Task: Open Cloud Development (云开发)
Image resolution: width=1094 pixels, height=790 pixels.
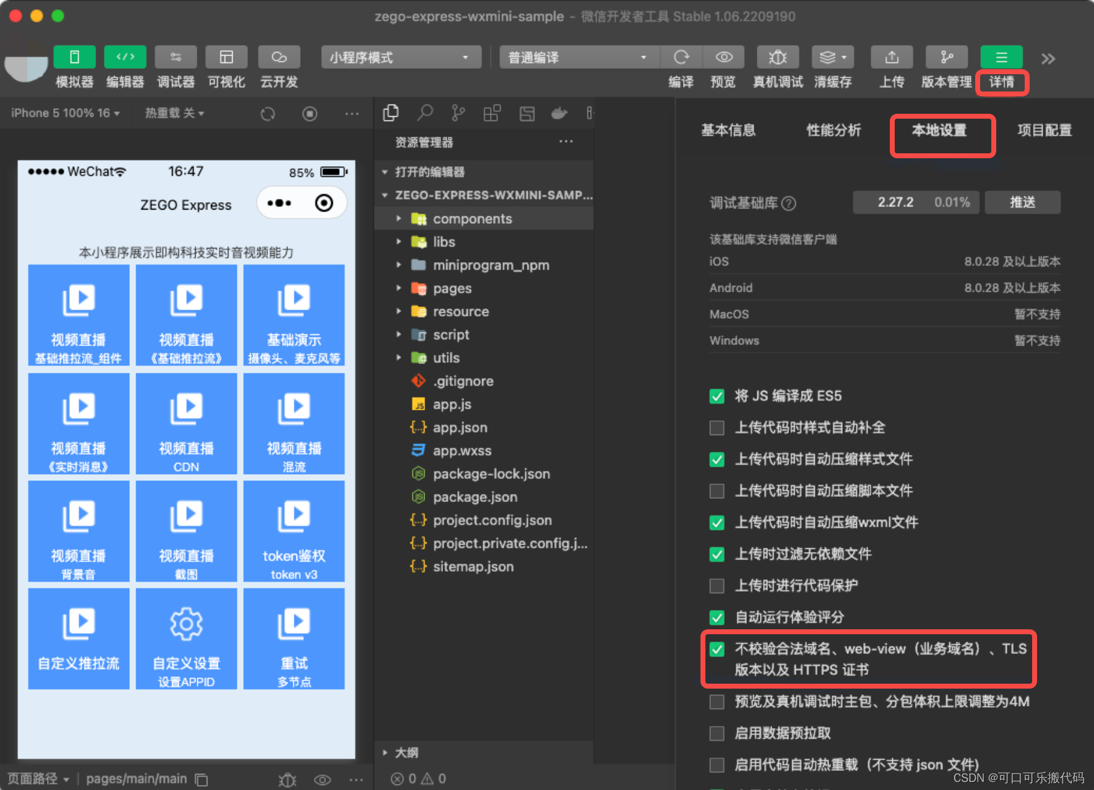Action: pyautogui.click(x=279, y=57)
